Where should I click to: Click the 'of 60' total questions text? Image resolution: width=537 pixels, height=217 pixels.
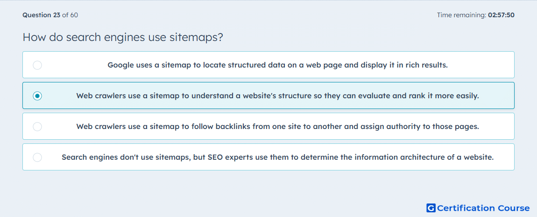(70, 15)
